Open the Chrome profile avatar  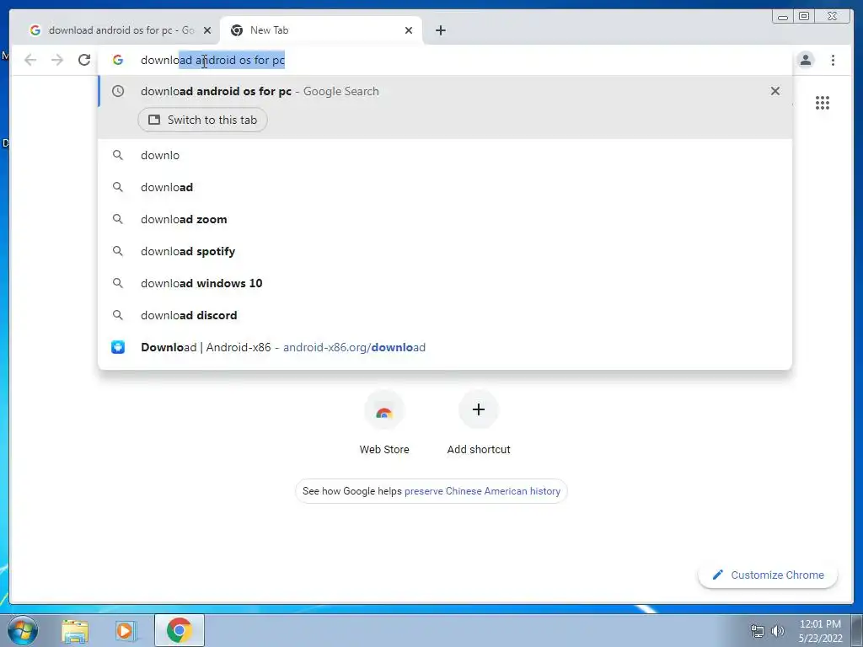click(x=805, y=60)
